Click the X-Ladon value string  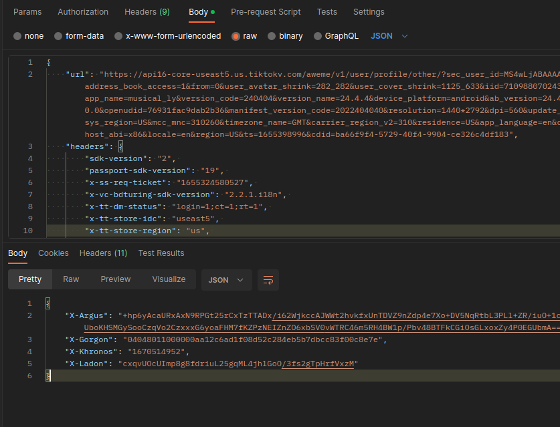click(x=238, y=364)
